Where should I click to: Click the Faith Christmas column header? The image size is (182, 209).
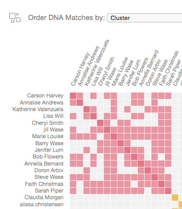click(169, 68)
